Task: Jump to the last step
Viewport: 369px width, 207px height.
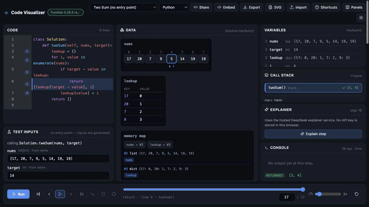Action: pyautogui.click(x=82, y=194)
